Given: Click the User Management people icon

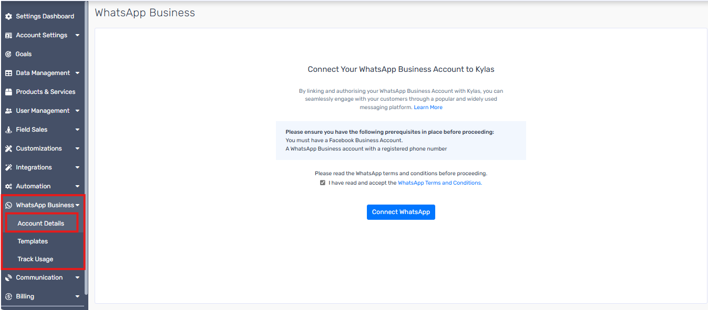Looking at the screenshot, I should [x=8, y=111].
